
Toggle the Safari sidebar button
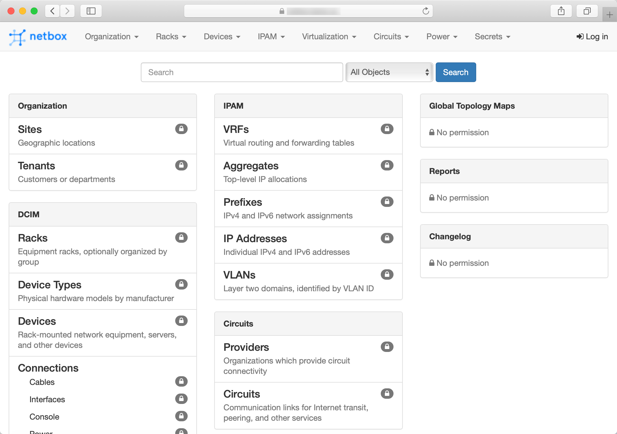[91, 11]
